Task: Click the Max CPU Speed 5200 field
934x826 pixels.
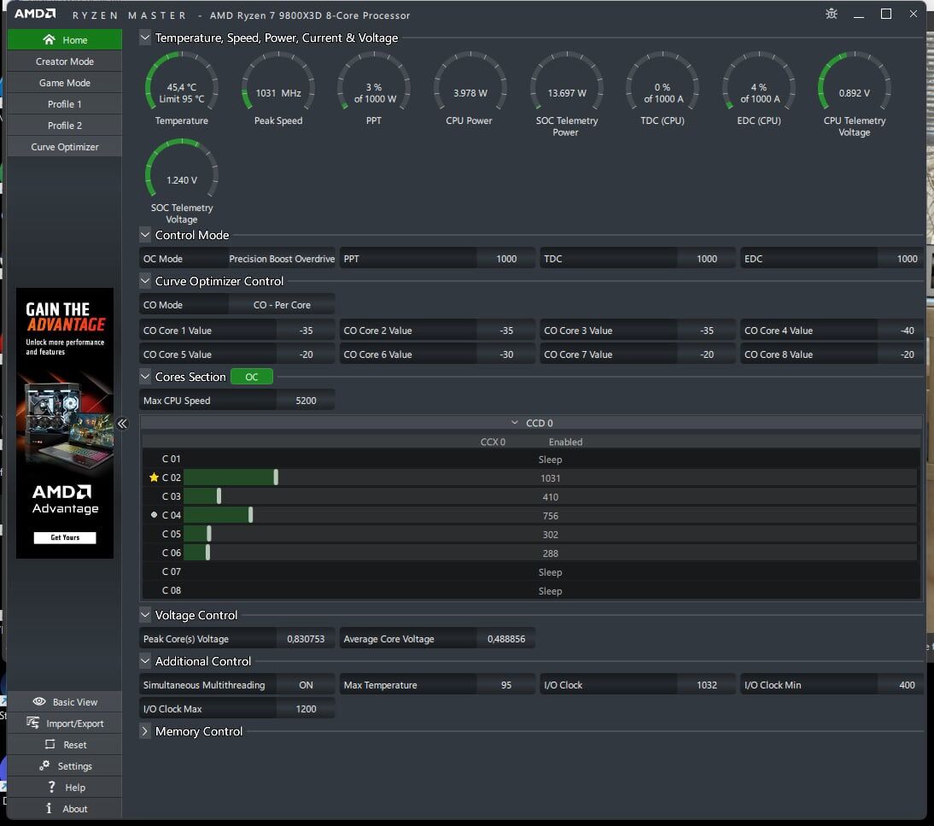Action: pos(306,401)
